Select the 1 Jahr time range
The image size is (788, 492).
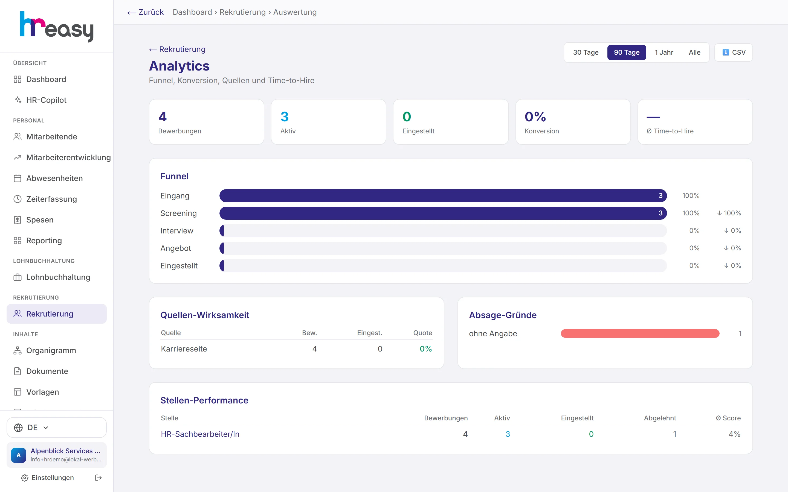664,52
